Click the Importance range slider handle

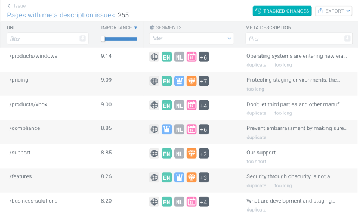[x=103, y=39]
